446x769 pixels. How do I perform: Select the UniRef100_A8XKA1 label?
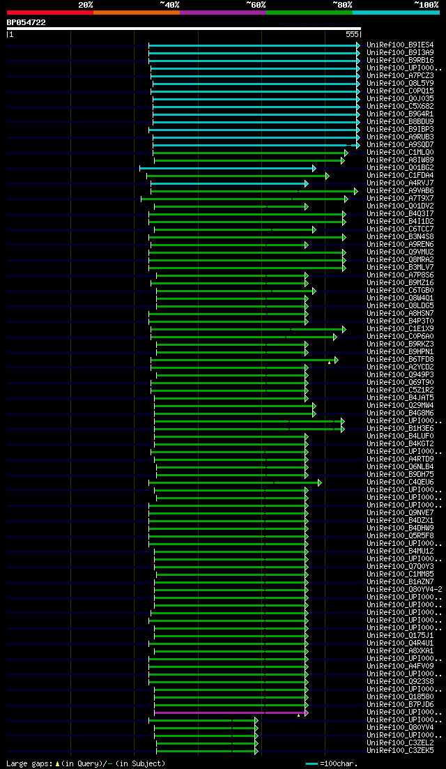[x=400, y=650]
